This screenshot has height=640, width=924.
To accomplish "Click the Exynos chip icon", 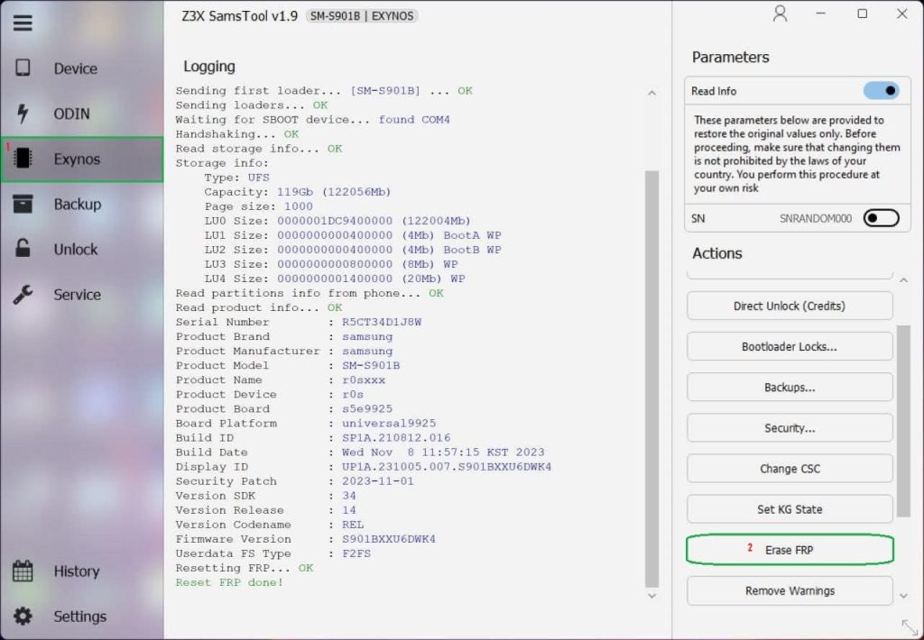I will click(23, 159).
